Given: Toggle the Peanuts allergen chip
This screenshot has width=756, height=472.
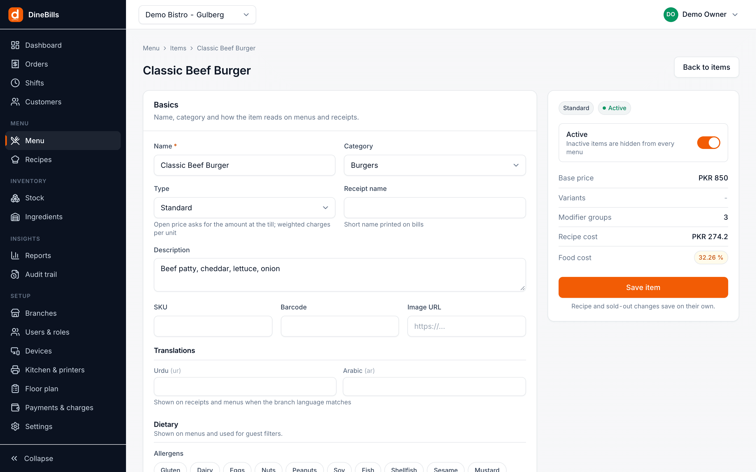Looking at the screenshot, I should (304, 467).
